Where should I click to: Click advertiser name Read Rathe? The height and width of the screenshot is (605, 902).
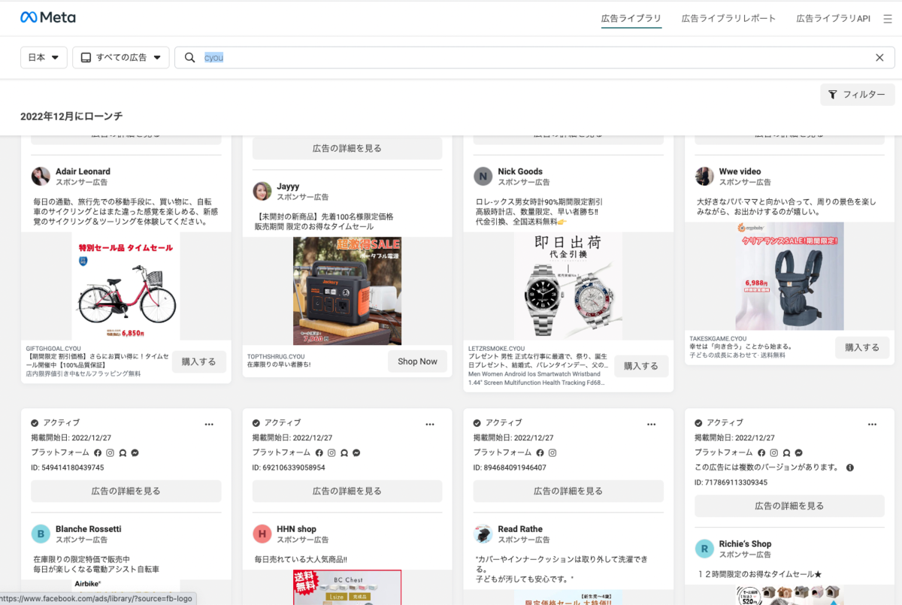pos(520,529)
